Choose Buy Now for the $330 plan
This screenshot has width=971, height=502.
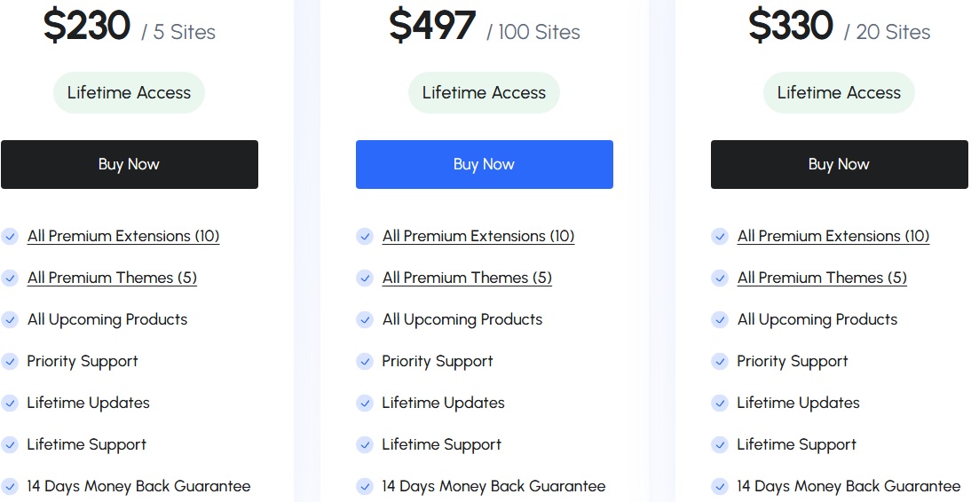(x=839, y=164)
